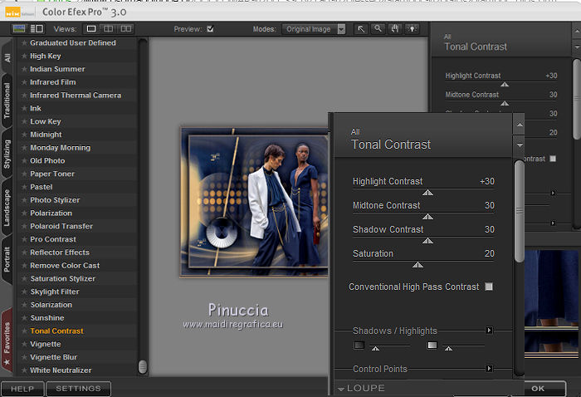This screenshot has width=581, height=397.
Task: Click the Midtone Contrast slider handle
Action: [427, 217]
